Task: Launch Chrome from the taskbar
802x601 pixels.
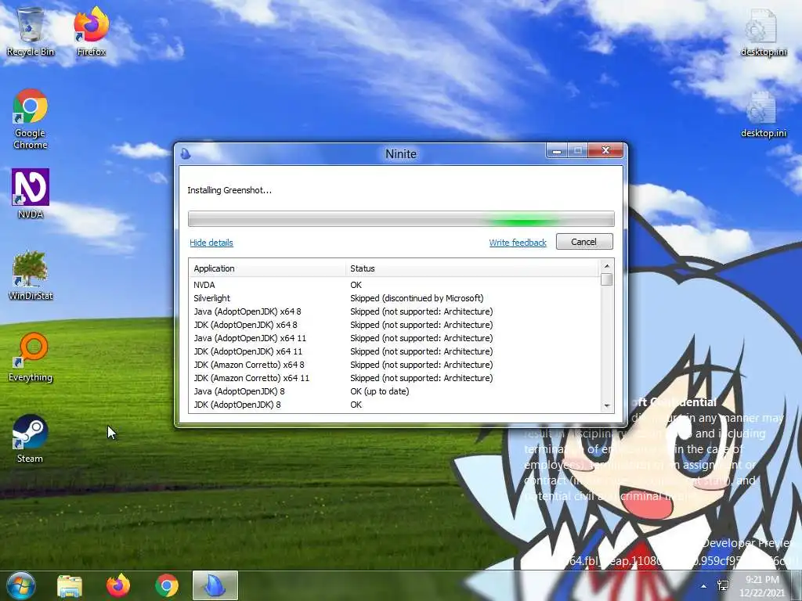Action: [x=167, y=585]
